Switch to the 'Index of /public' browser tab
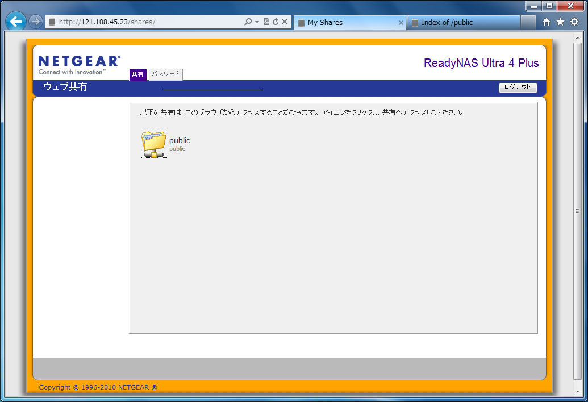This screenshot has height=402, width=588. tap(463, 23)
